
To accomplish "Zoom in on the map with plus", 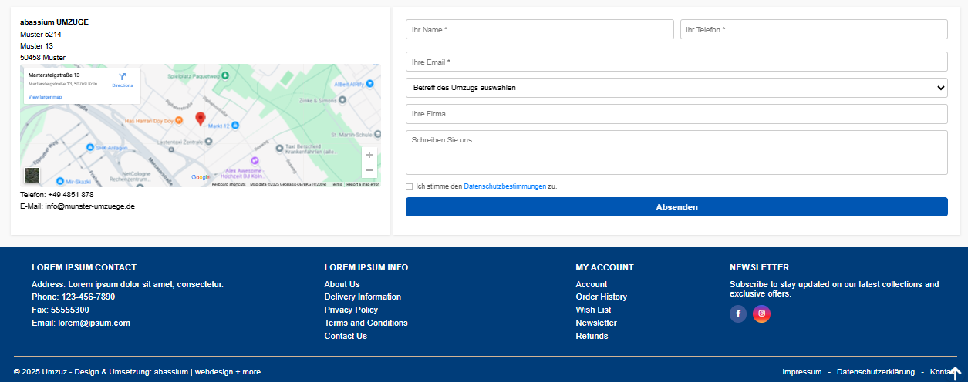I will click(x=369, y=155).
